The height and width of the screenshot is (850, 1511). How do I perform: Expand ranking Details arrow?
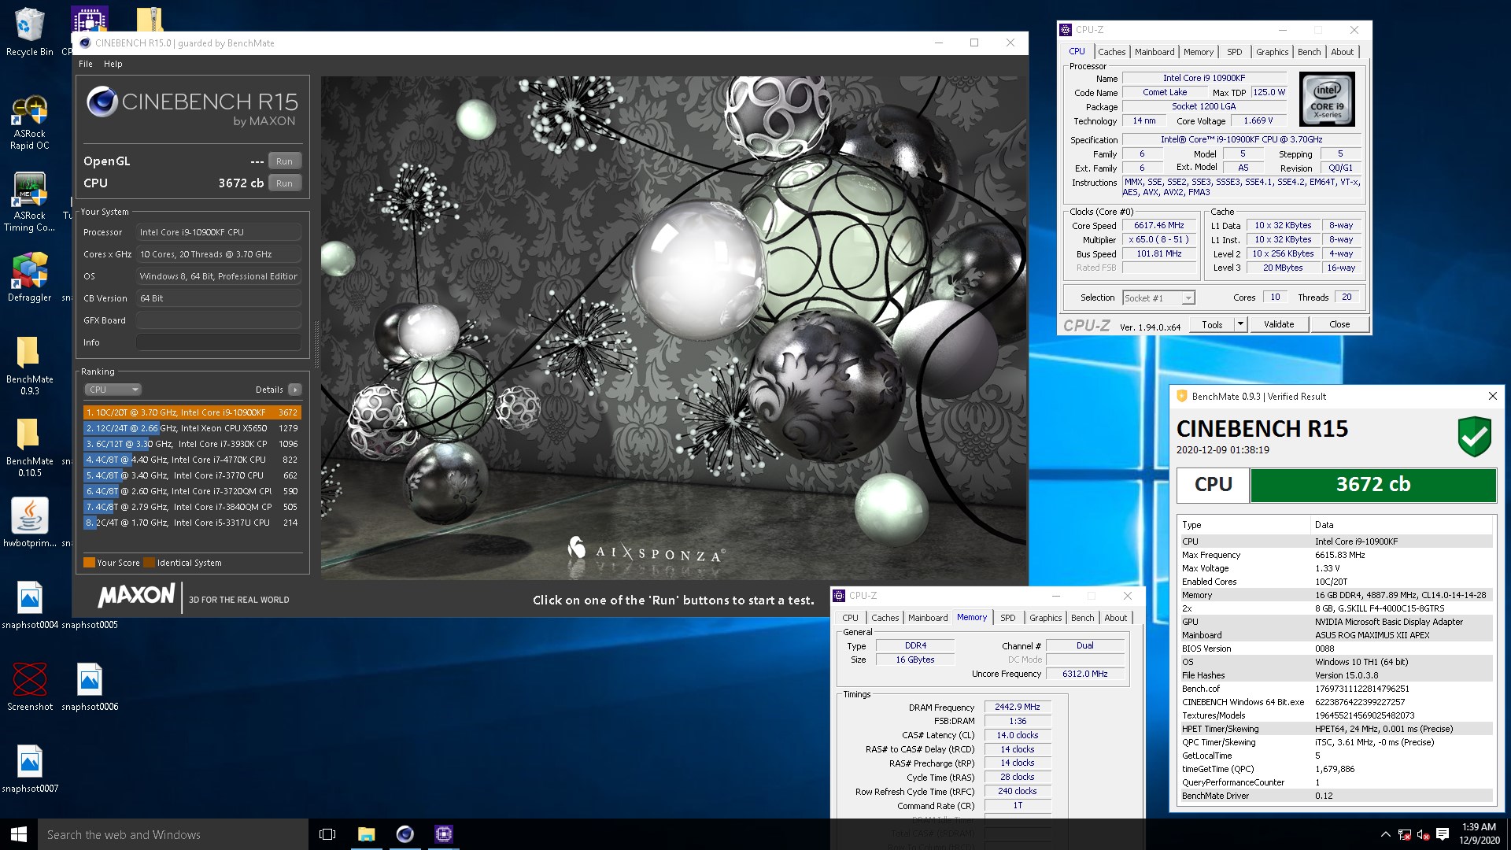[x=295, y=390]
